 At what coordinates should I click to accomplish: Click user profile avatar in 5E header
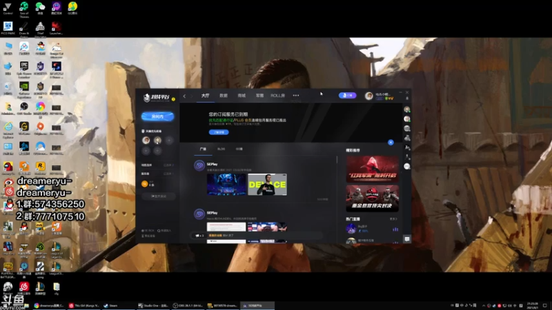click(x=368, y=96)
